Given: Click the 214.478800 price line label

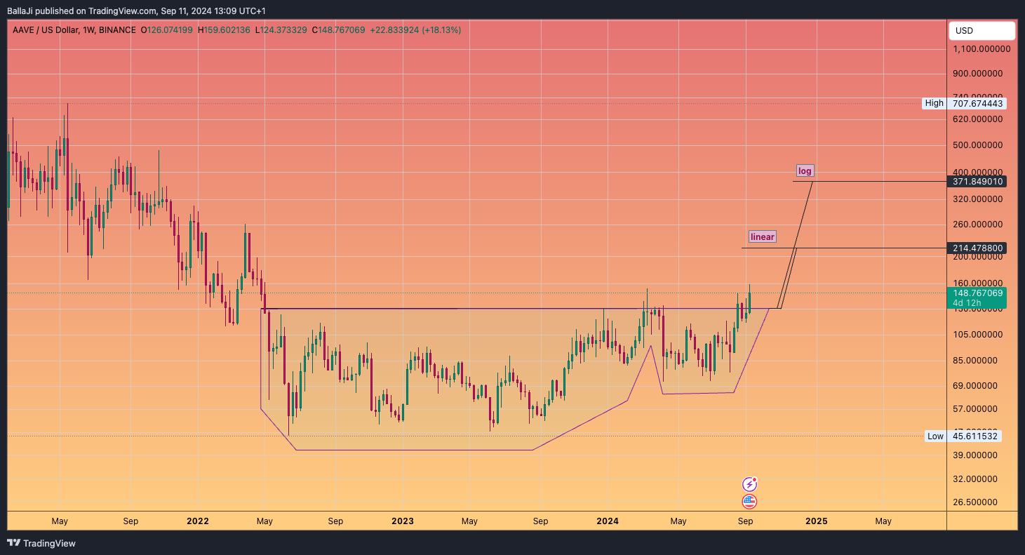Looking at the screenshot, I should pos(978,248).
